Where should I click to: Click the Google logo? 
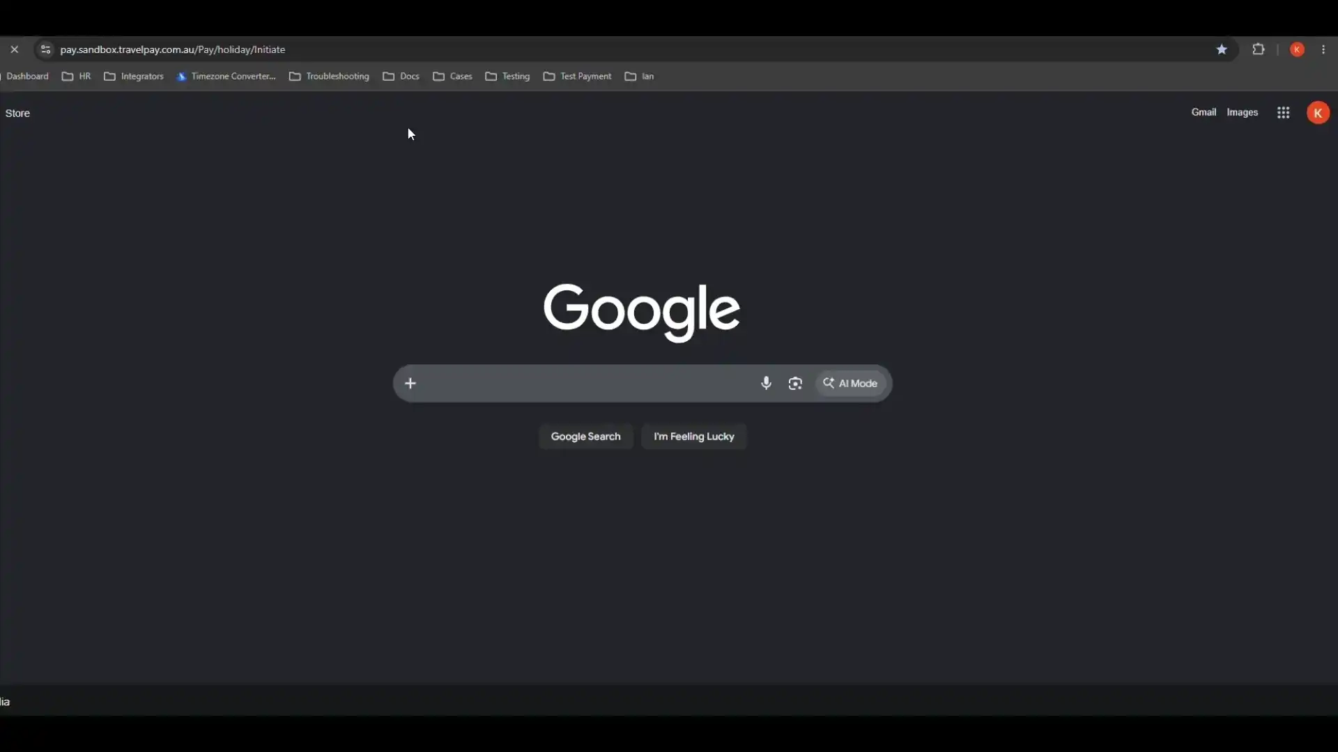[641, 312]
